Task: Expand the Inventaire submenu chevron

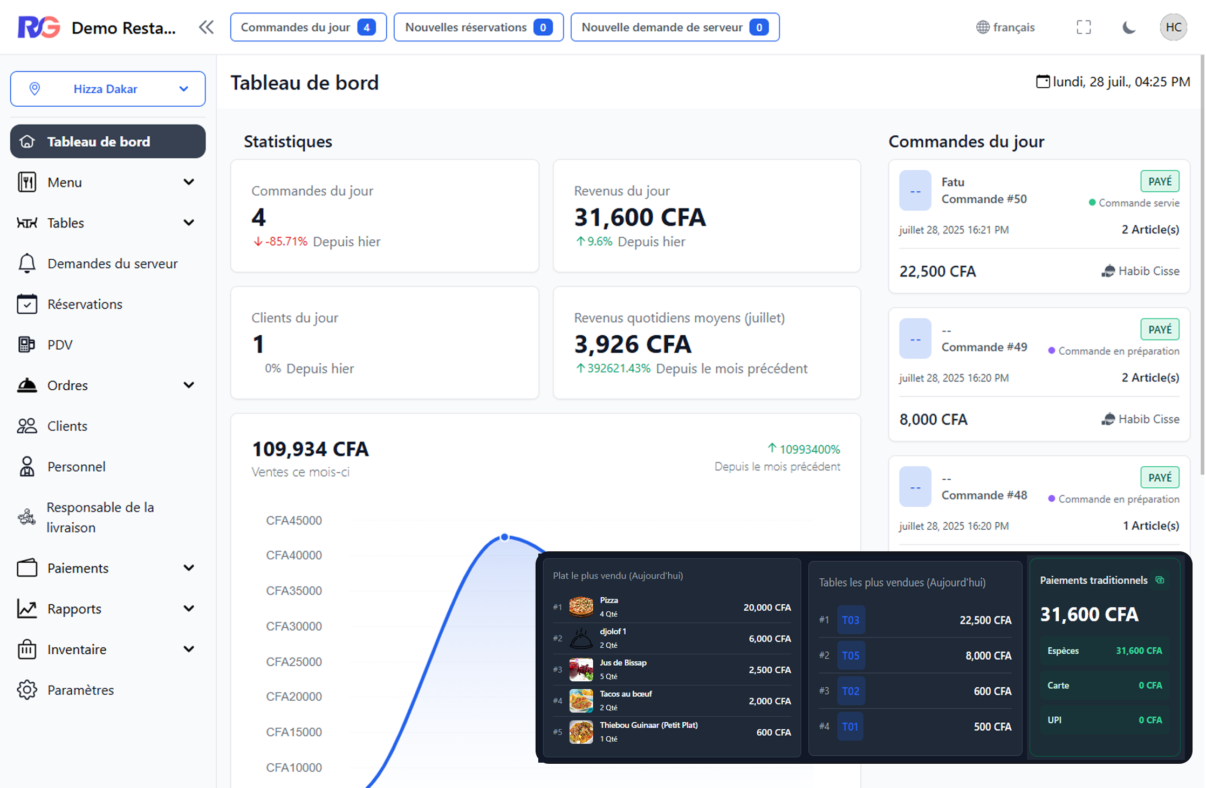Action: pyautogui.click(x=189, y=649)
